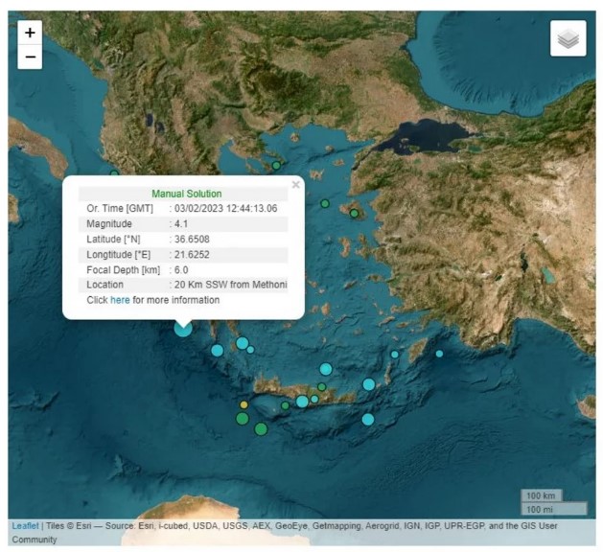Click the green marker near the Chalkidiki peninsula
Viewport: 603px width, 552px height.
tap(276, 166)
